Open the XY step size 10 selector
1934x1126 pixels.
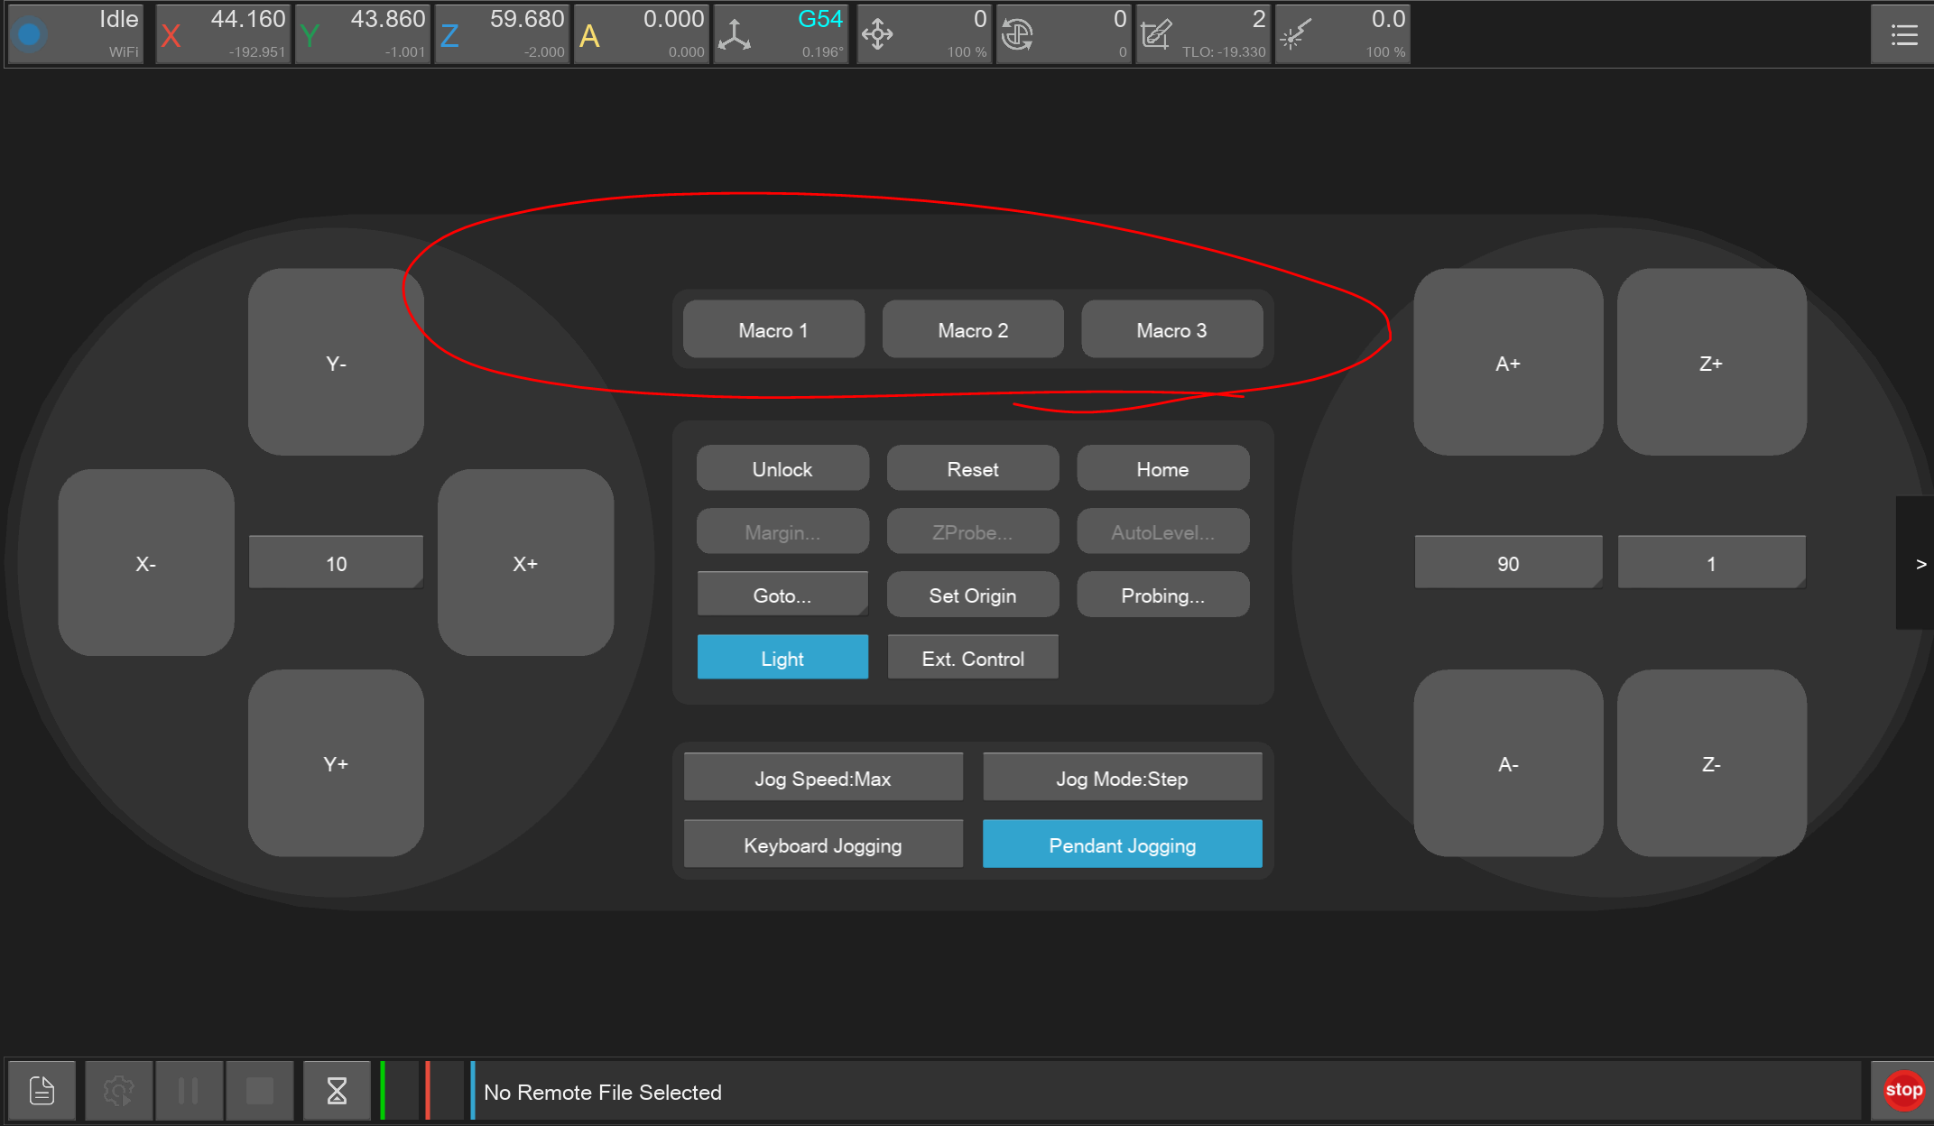336,563
